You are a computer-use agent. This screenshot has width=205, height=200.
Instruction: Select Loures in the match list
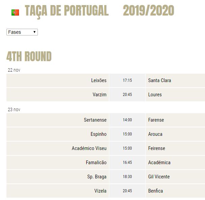click(x=155, y=95)
